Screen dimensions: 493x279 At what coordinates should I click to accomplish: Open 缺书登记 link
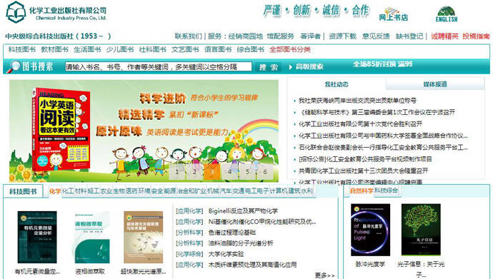[x=409, y=36]
